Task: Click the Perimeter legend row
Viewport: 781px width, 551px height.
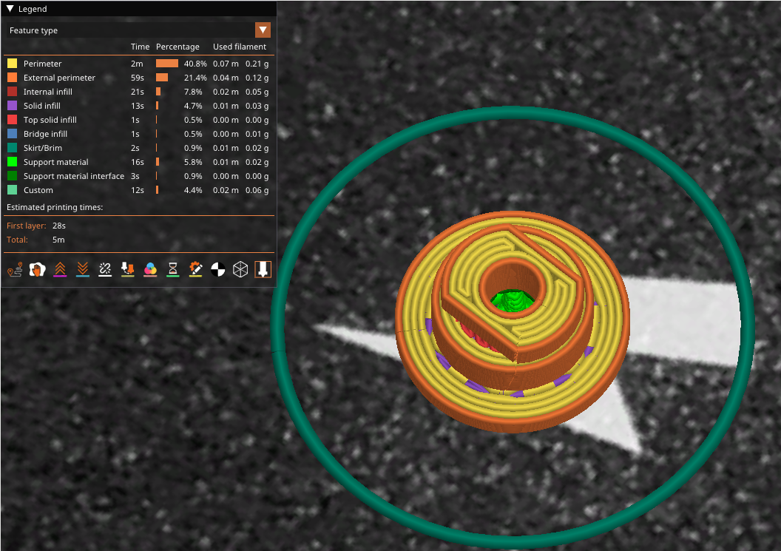Action: (138, 64)
